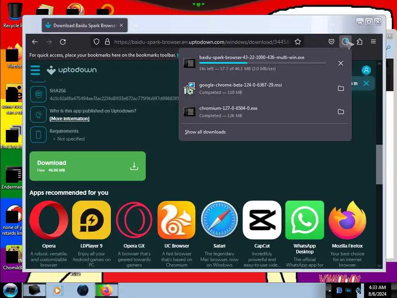Viewport: 397px width, 298px height.
Task: Open the Safari app icon
Action: (219, 220)
